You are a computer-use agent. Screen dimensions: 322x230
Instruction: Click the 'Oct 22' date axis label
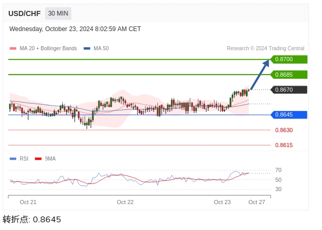coord(125,202)
